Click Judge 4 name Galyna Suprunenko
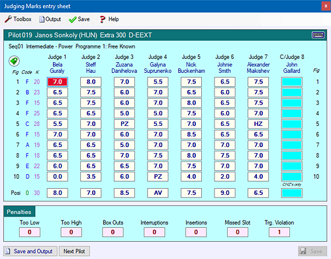Image resolution: width=331 pixels, height=259 pixels. [158, 68]
